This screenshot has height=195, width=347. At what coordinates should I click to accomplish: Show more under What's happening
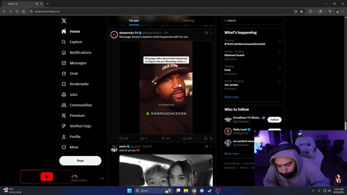pos(231,97)
